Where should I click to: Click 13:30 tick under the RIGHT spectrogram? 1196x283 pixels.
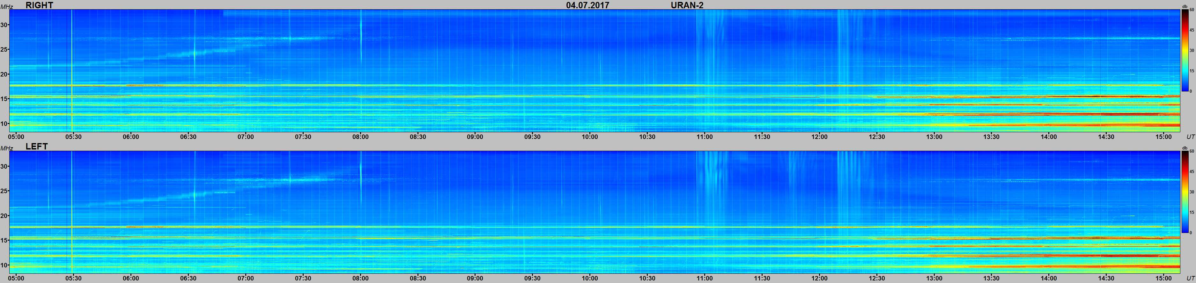pos(991,136)
